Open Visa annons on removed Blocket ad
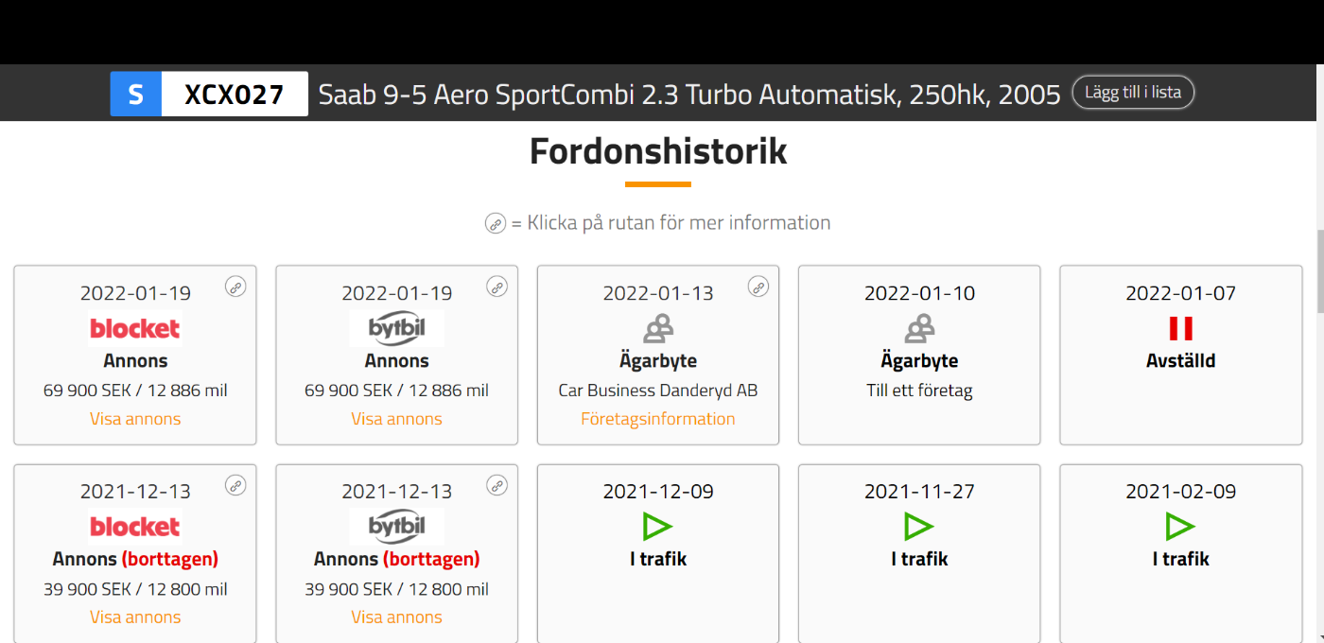Viewport: 1324px width, 643px height. 135,617
